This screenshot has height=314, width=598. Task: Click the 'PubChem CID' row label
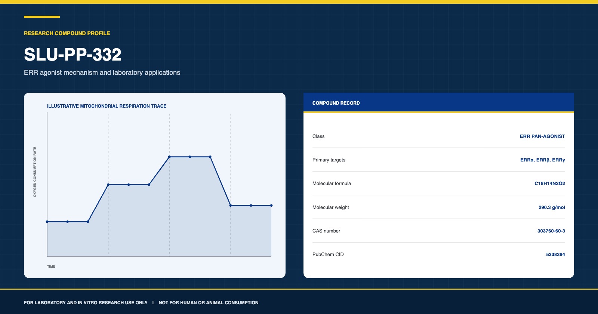pos(328,255)
